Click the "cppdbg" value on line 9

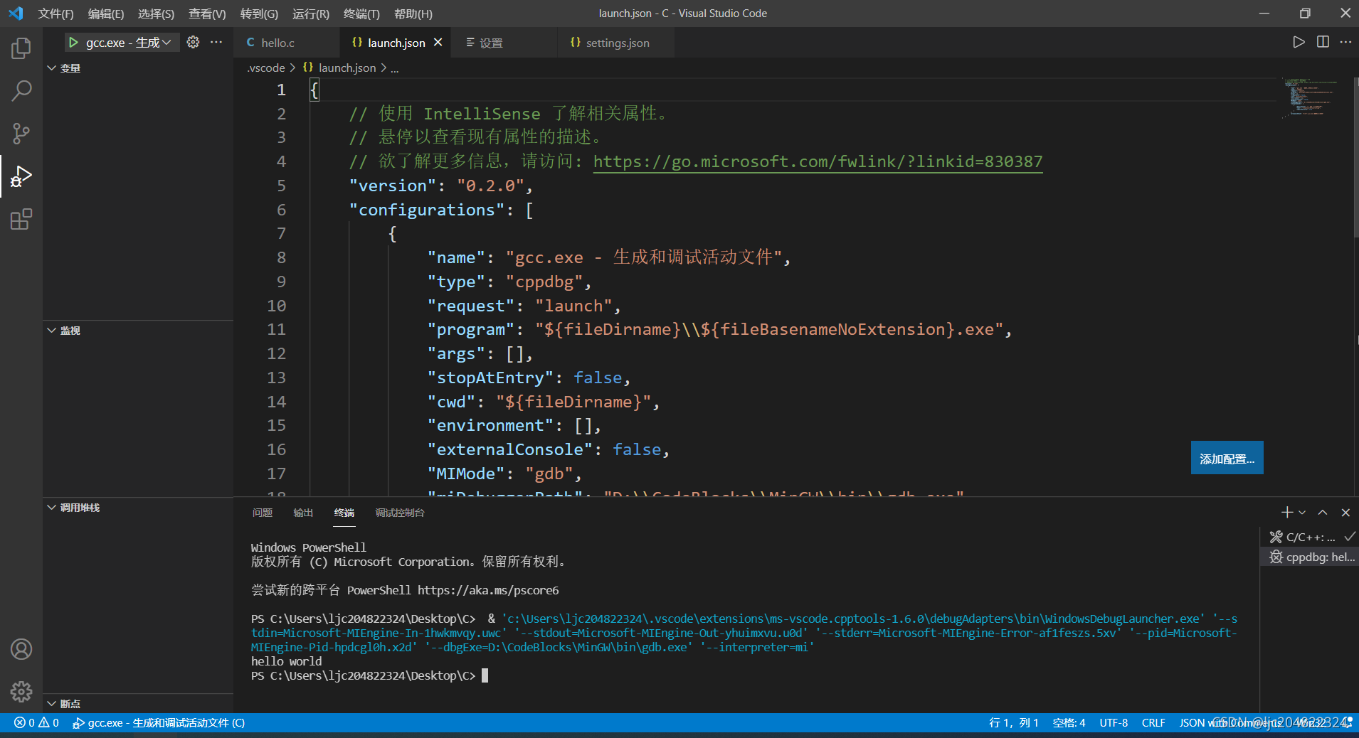[x=544, y=282]
